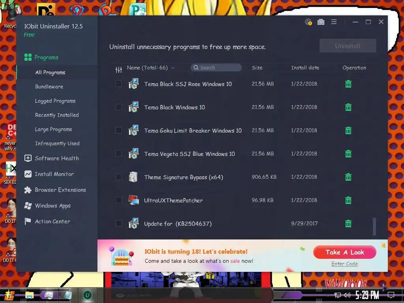
Task: Click the Browser Extensions puzzle icon
Action: tap(28, 190)
